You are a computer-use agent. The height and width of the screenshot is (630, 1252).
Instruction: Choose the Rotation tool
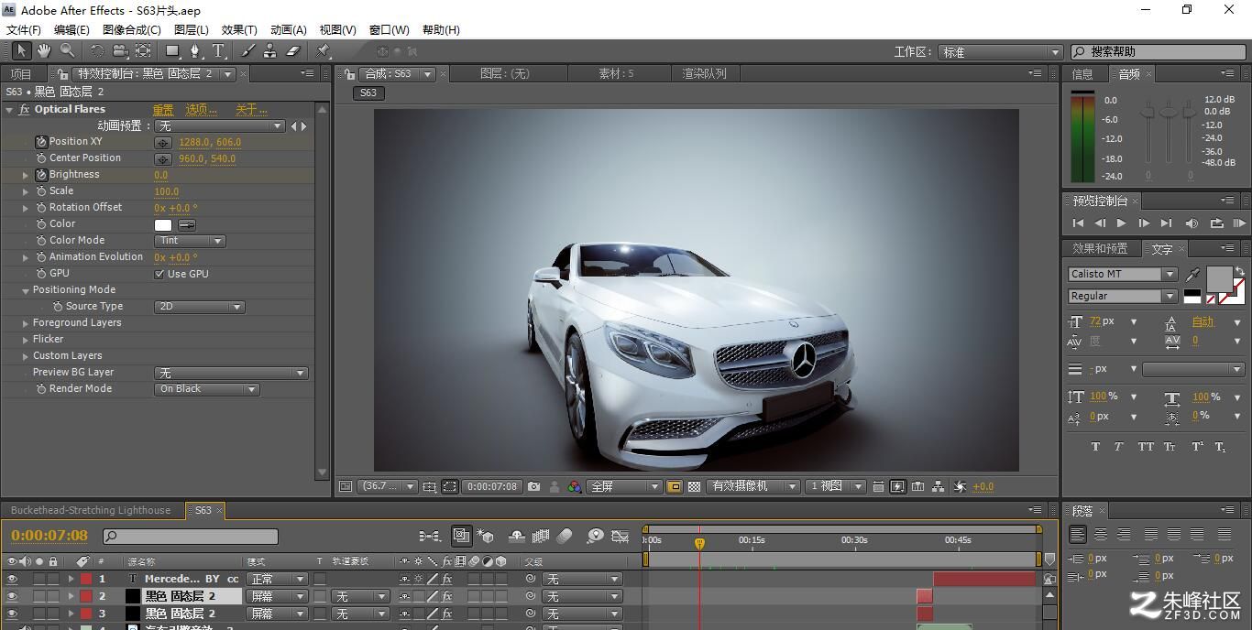(x=97, y=51)
